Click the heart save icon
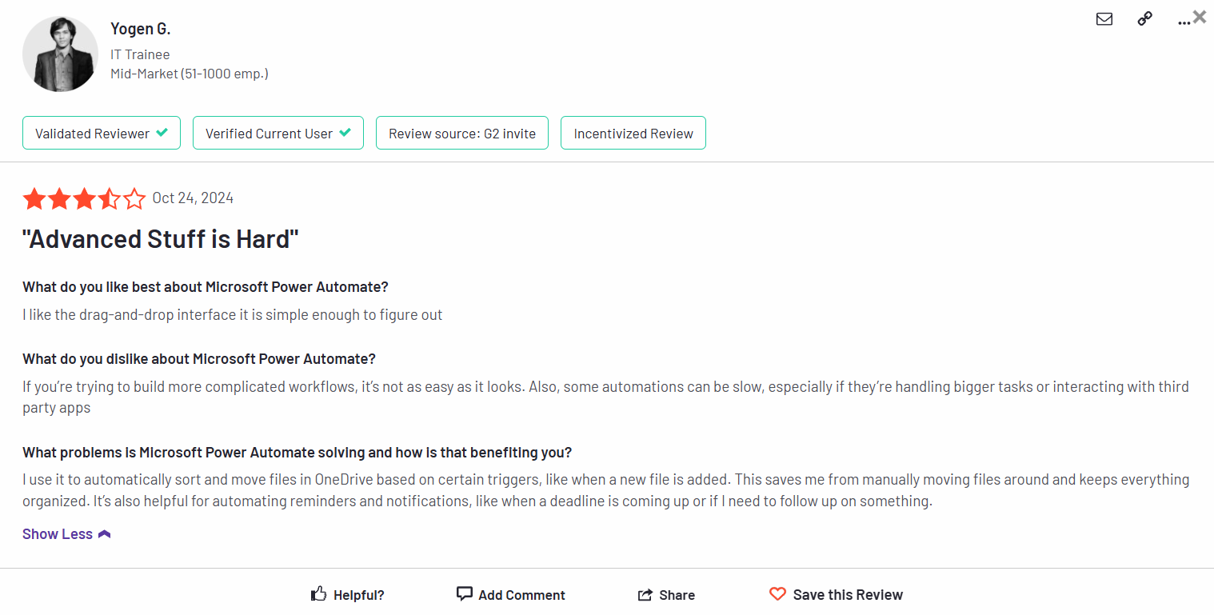Screen dimensions: 1214x615 click(x=777, y=594)
